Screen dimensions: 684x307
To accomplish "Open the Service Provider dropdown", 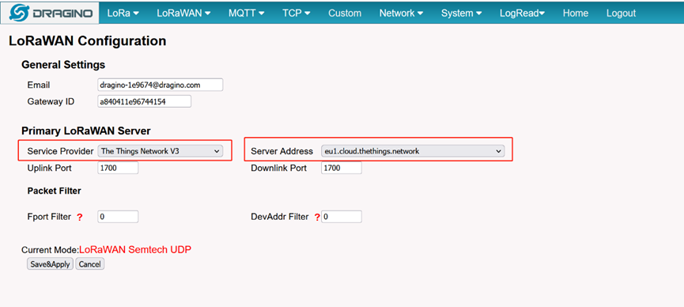I will [160, 151].
